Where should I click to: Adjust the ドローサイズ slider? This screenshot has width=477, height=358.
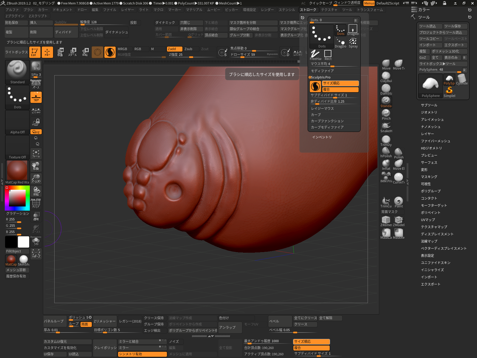coord(254,55)
